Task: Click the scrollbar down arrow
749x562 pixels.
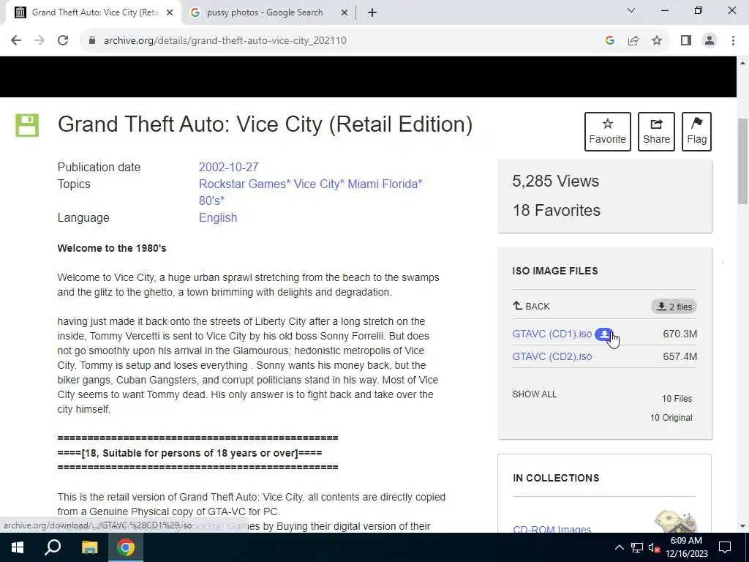Action: (743, 527)
